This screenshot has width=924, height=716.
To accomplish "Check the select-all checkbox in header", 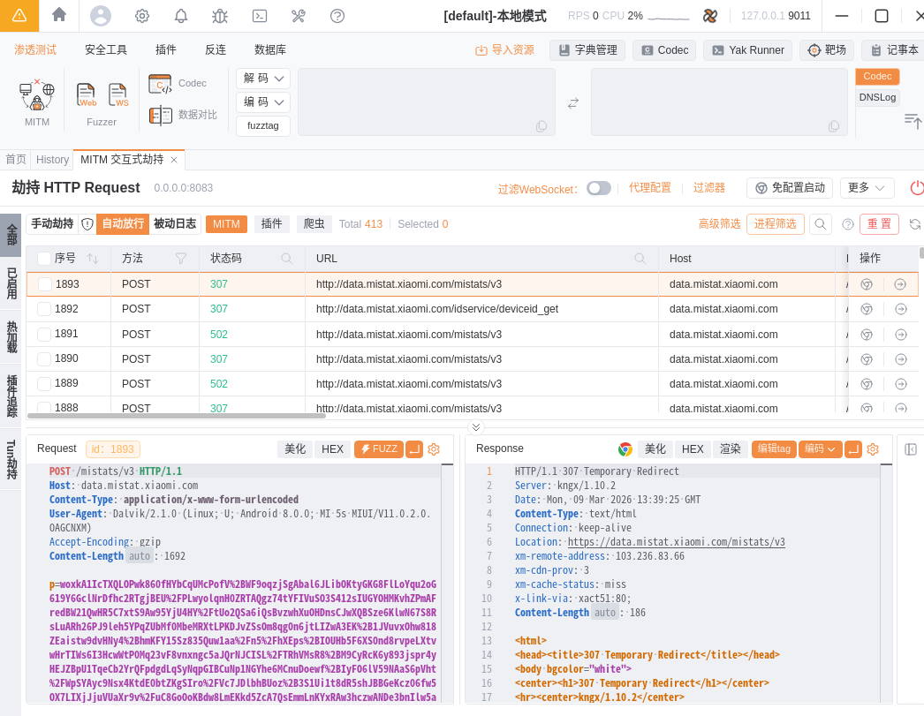I will [44, 259].
